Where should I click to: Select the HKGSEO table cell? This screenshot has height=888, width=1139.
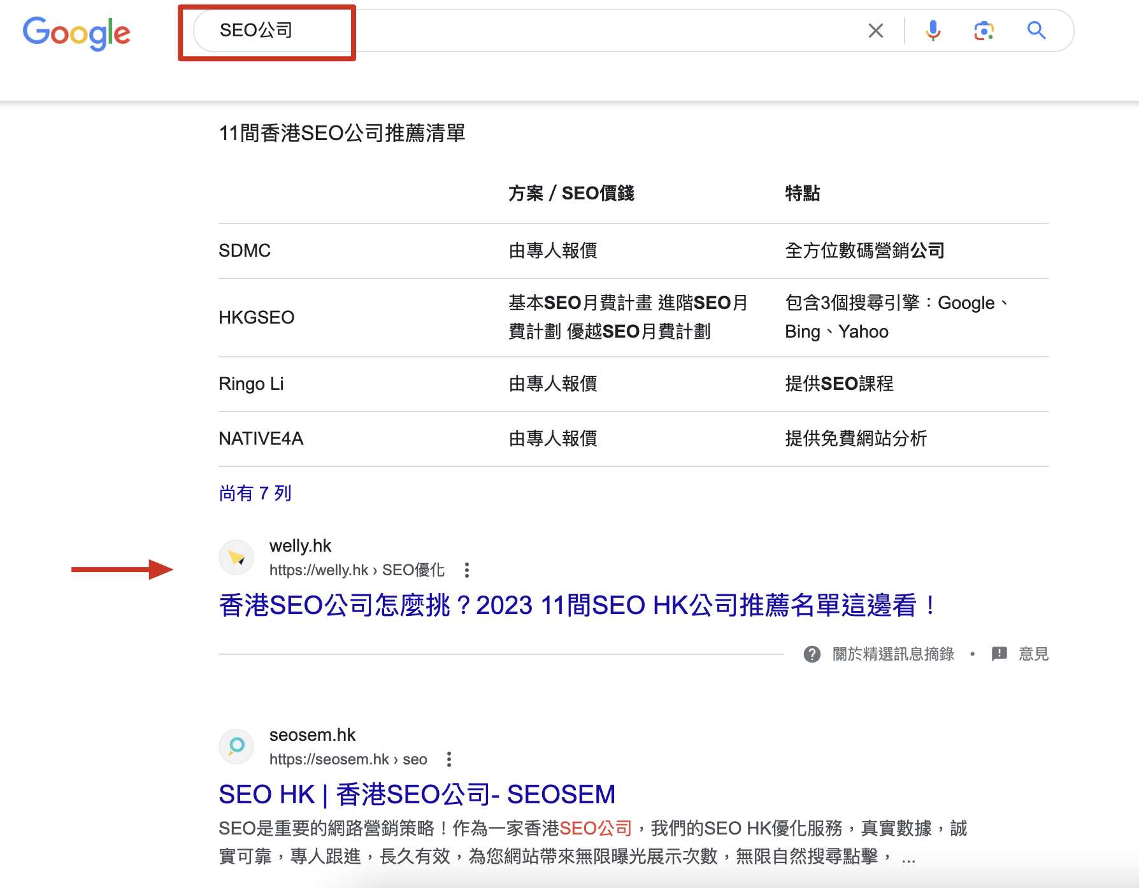[x=256, y=317]
